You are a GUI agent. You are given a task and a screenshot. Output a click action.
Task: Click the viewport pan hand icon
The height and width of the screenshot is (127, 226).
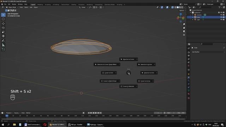click(184, 28)
